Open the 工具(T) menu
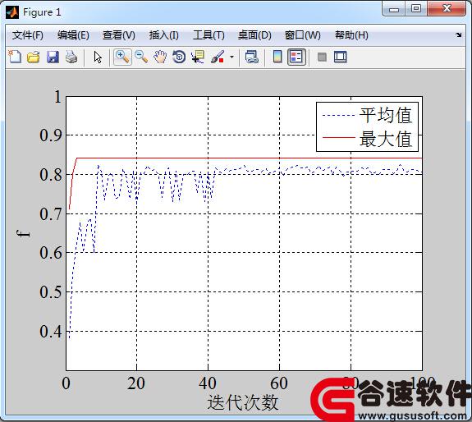The height and width of the screenshot is (422, 472). pos(209,35)
